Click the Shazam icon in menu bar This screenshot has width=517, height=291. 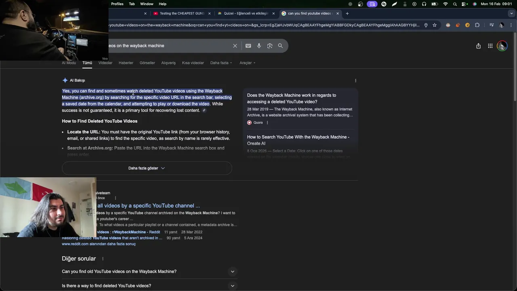point(384,4)
